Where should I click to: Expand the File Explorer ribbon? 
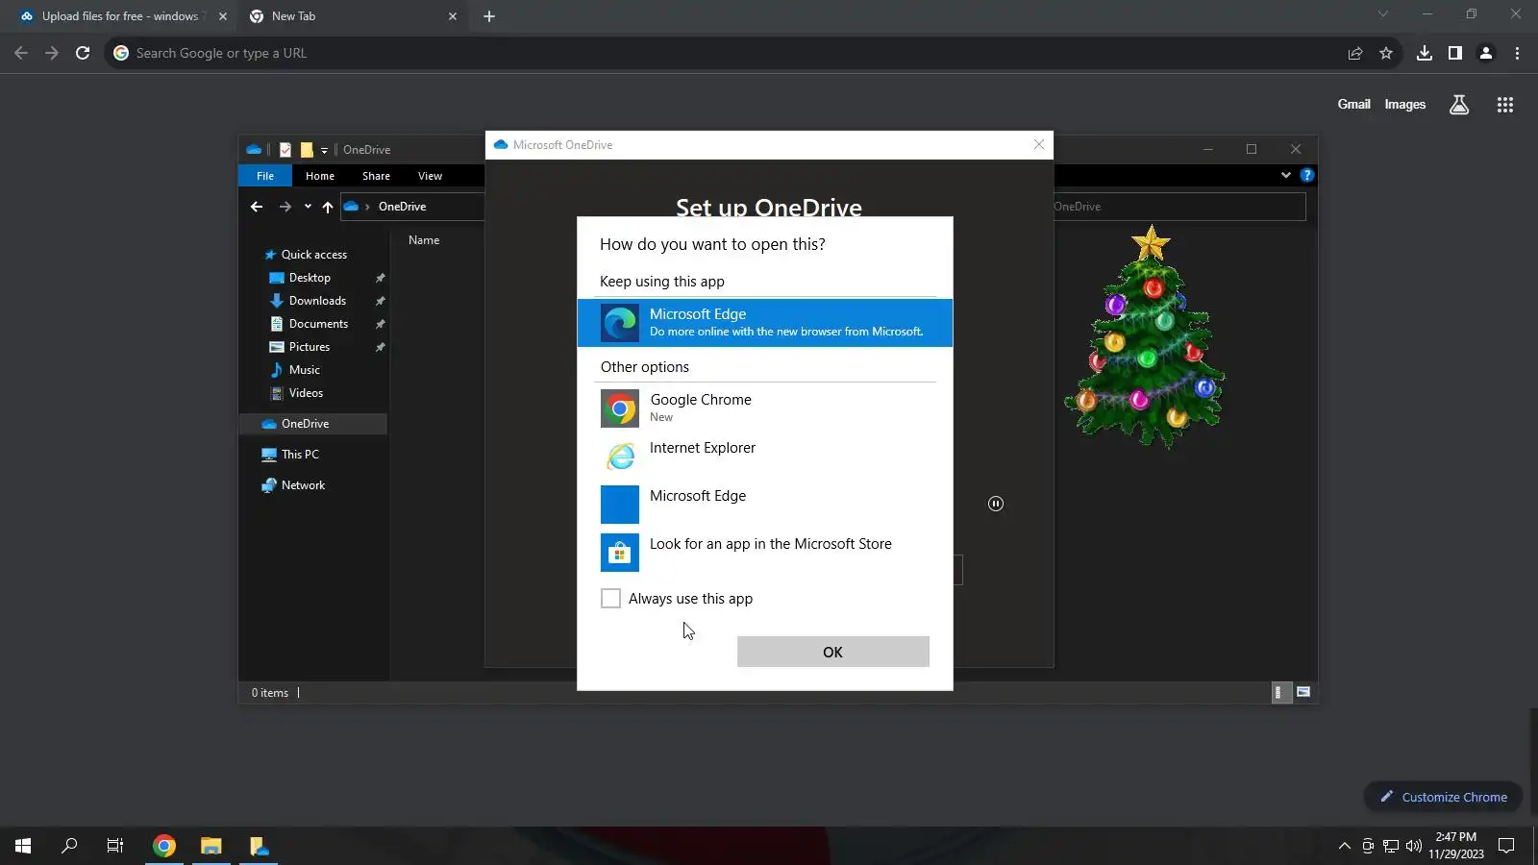pos(1286,175)
